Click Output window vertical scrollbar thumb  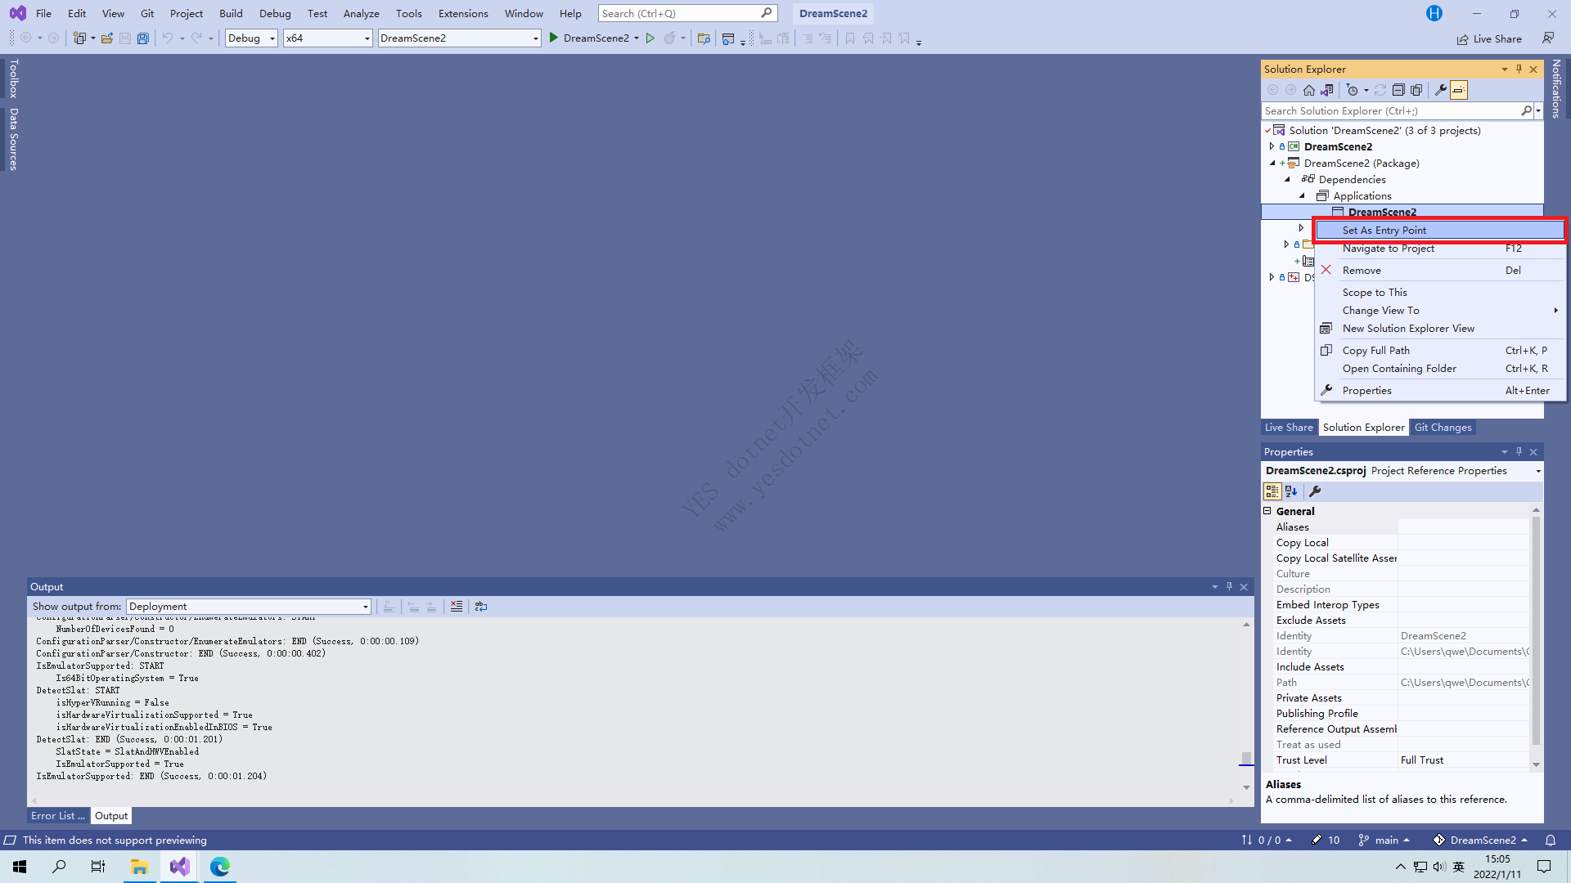coord(1245,758)
